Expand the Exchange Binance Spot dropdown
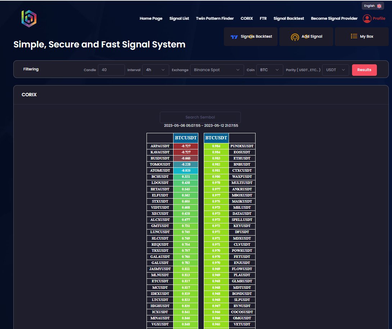392x329 pixels. point(217,70)
